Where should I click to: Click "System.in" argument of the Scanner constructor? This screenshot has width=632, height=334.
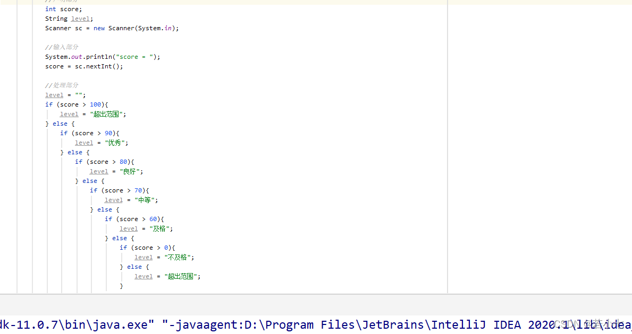click(155, 28)
